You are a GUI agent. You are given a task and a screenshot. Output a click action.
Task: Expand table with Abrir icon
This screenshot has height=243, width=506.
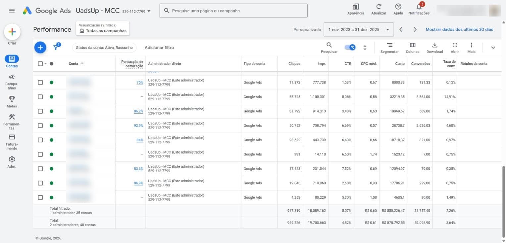pos(455,45)
